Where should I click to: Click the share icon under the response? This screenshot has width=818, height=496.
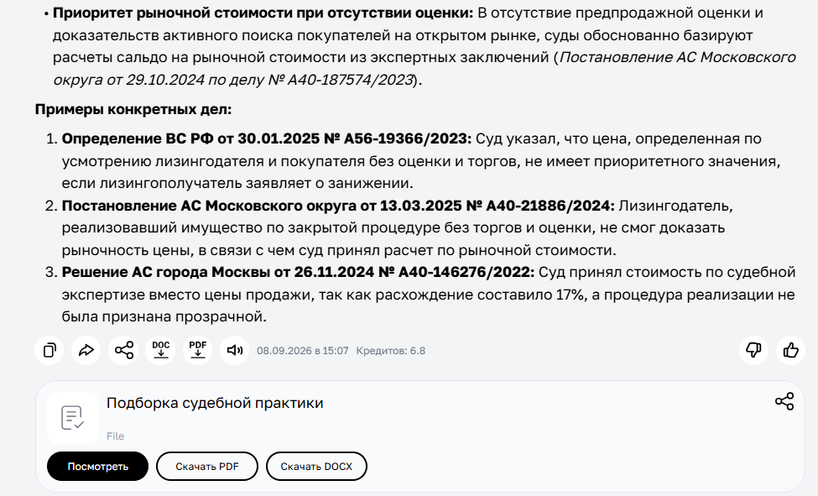[x=123, y=350]
